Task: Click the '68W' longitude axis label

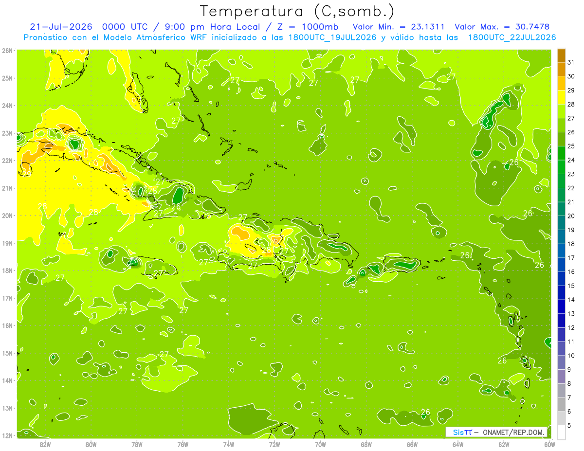Action: (366, 444)
